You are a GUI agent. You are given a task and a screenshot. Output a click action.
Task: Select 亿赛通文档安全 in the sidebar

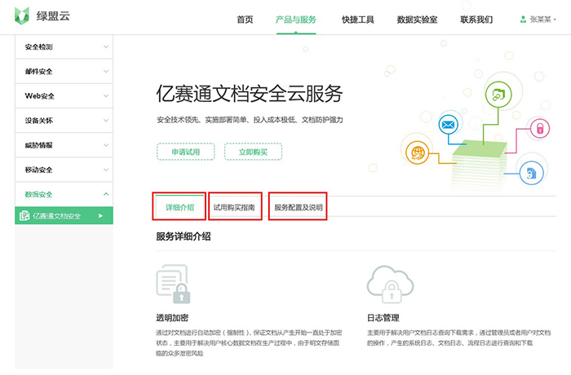click(x=64, y=215)
